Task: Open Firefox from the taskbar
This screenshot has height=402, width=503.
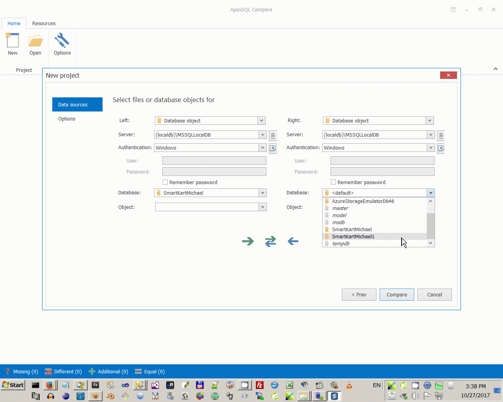Action: point(50,385)
